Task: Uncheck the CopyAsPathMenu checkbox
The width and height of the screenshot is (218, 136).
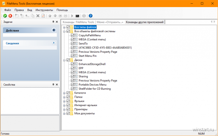Action: pos(72,35)
